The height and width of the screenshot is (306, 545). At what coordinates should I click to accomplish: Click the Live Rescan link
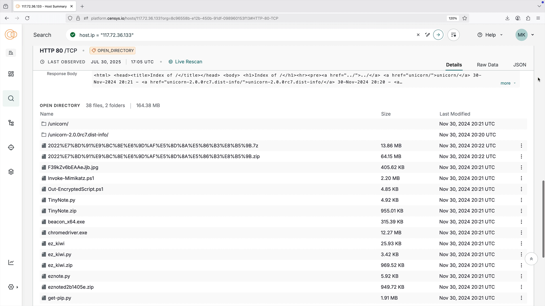click(185, 62)
